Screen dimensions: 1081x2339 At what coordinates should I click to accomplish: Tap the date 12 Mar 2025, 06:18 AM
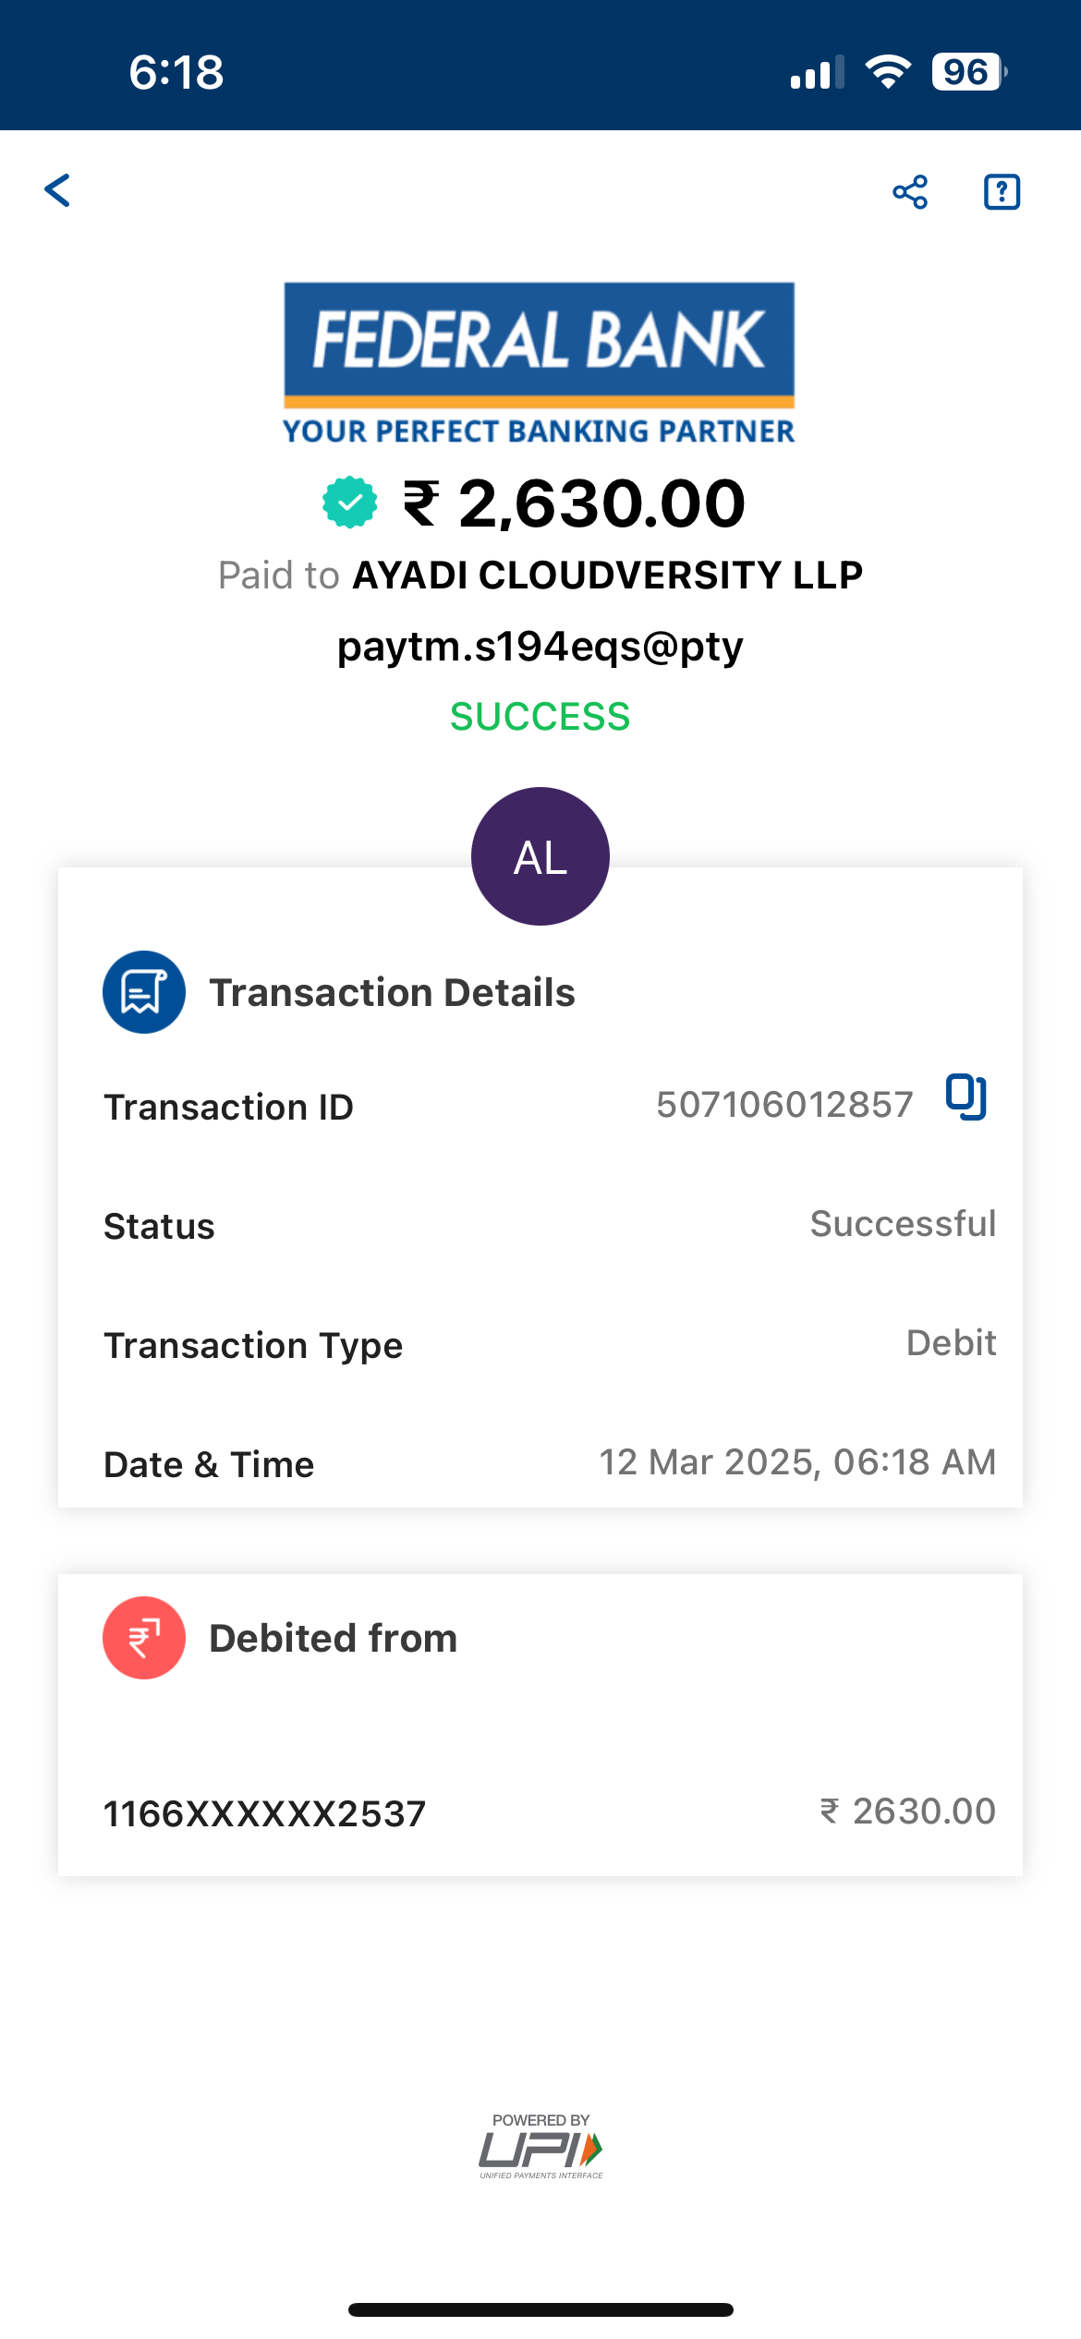[797, 1462]
